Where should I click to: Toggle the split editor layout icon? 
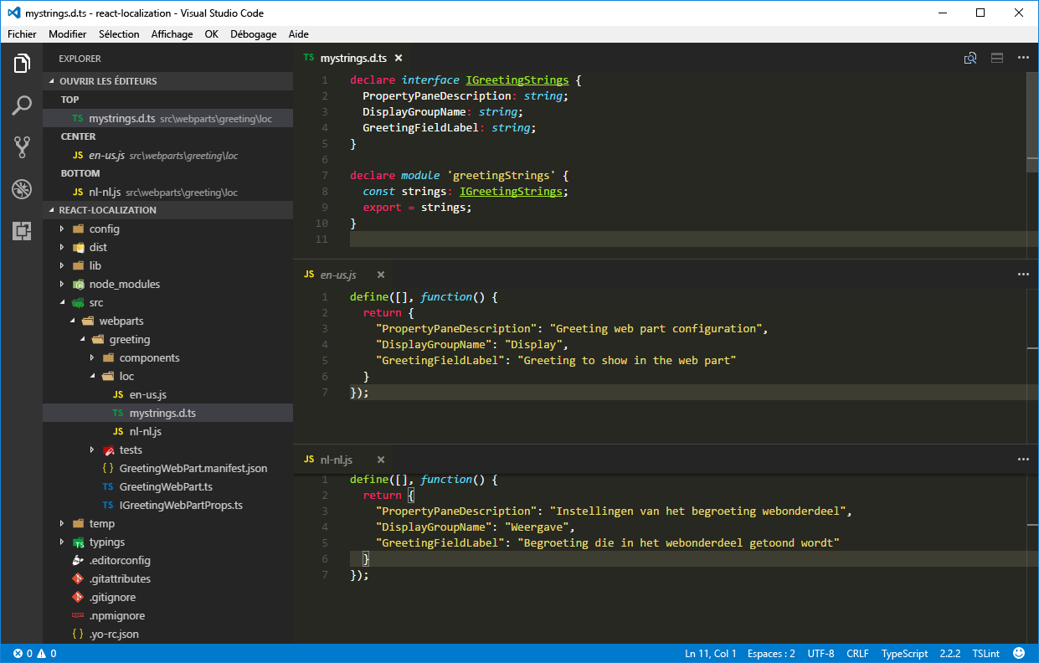(x=996, y=58)
